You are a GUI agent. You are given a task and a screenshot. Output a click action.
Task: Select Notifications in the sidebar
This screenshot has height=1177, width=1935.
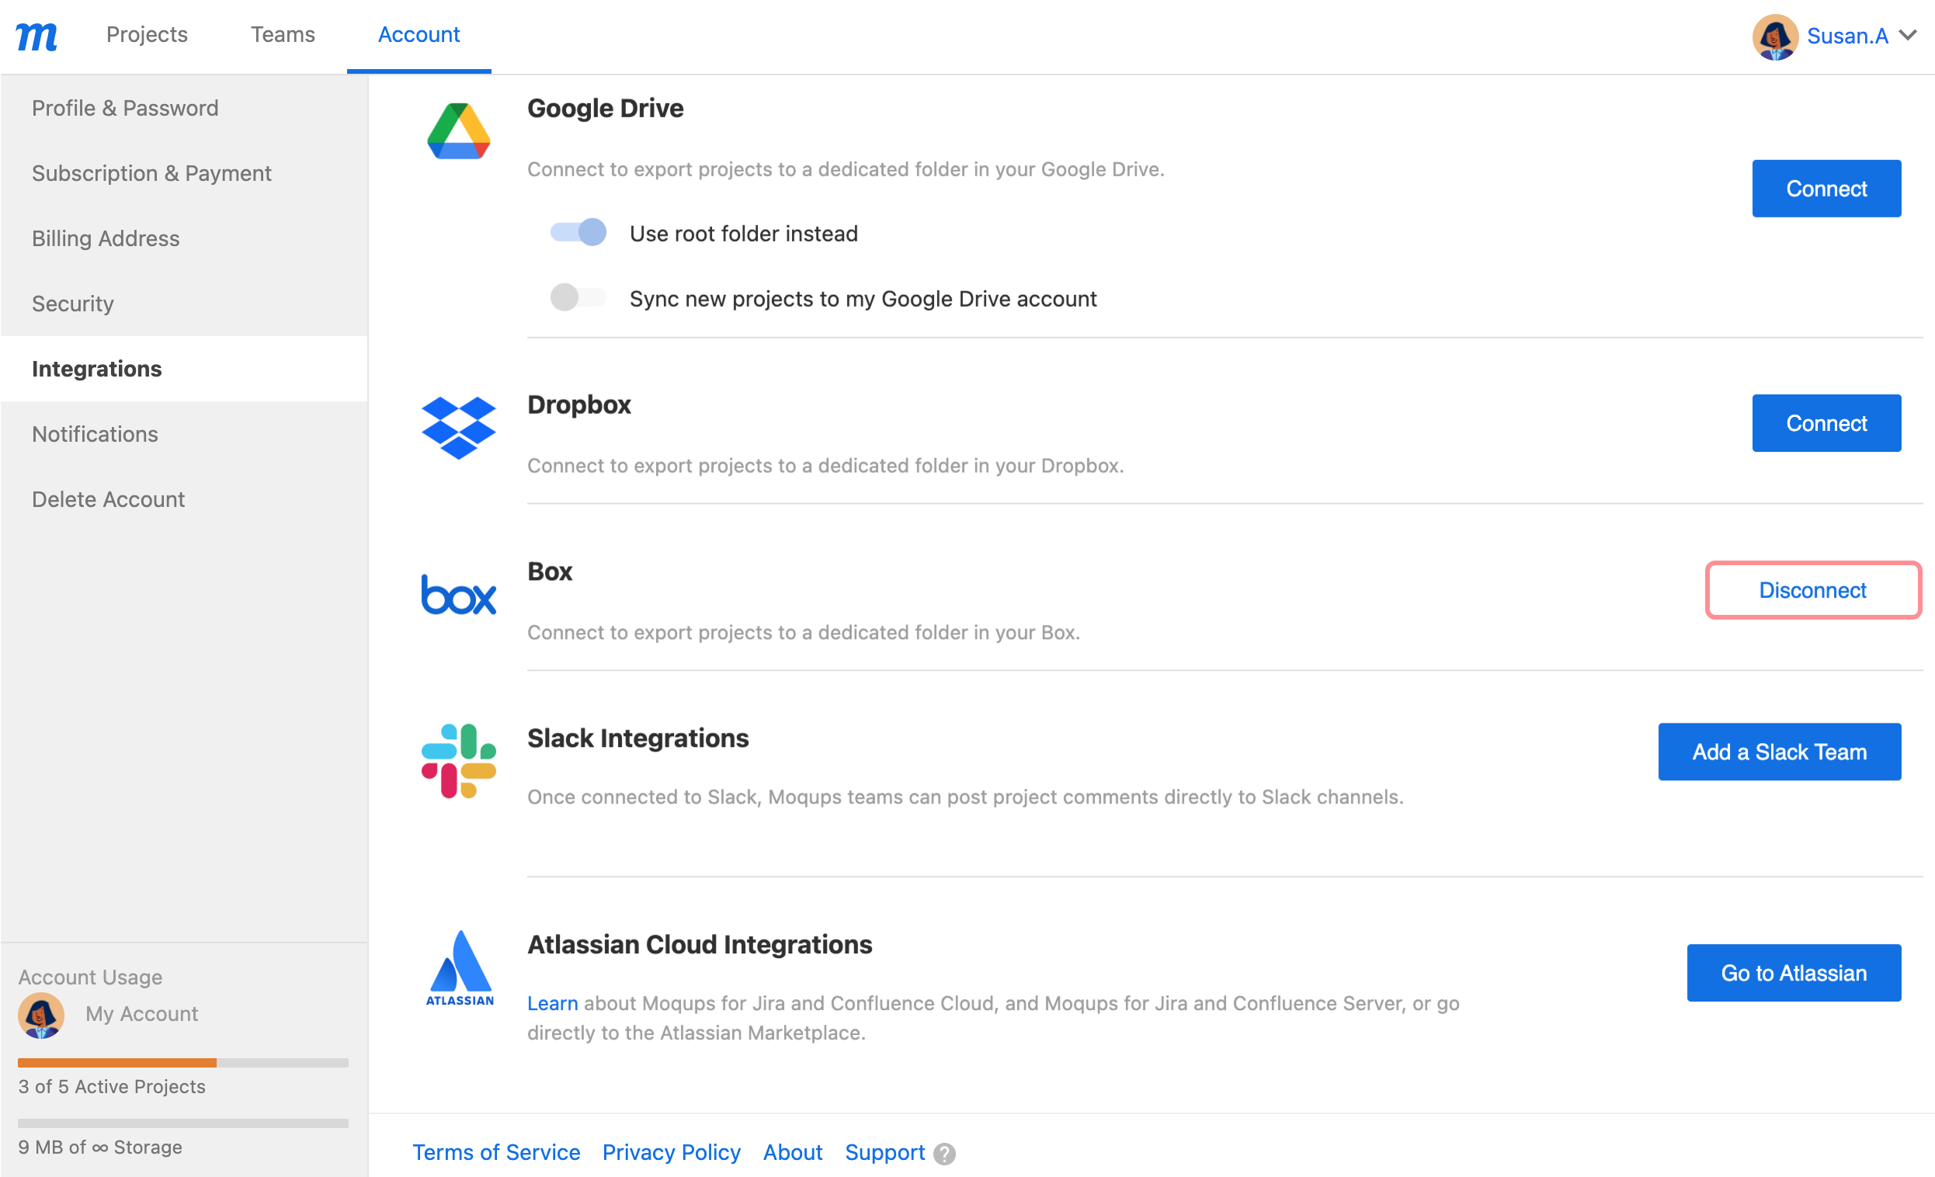[x=95, y=433]
